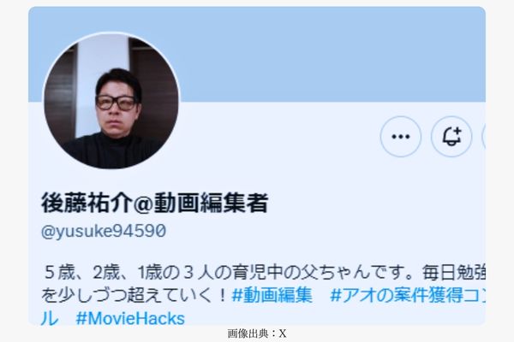Click the bio text を少しづつ超えていく!
Viewport: 514px width, 342px height.
click(134, 295)
